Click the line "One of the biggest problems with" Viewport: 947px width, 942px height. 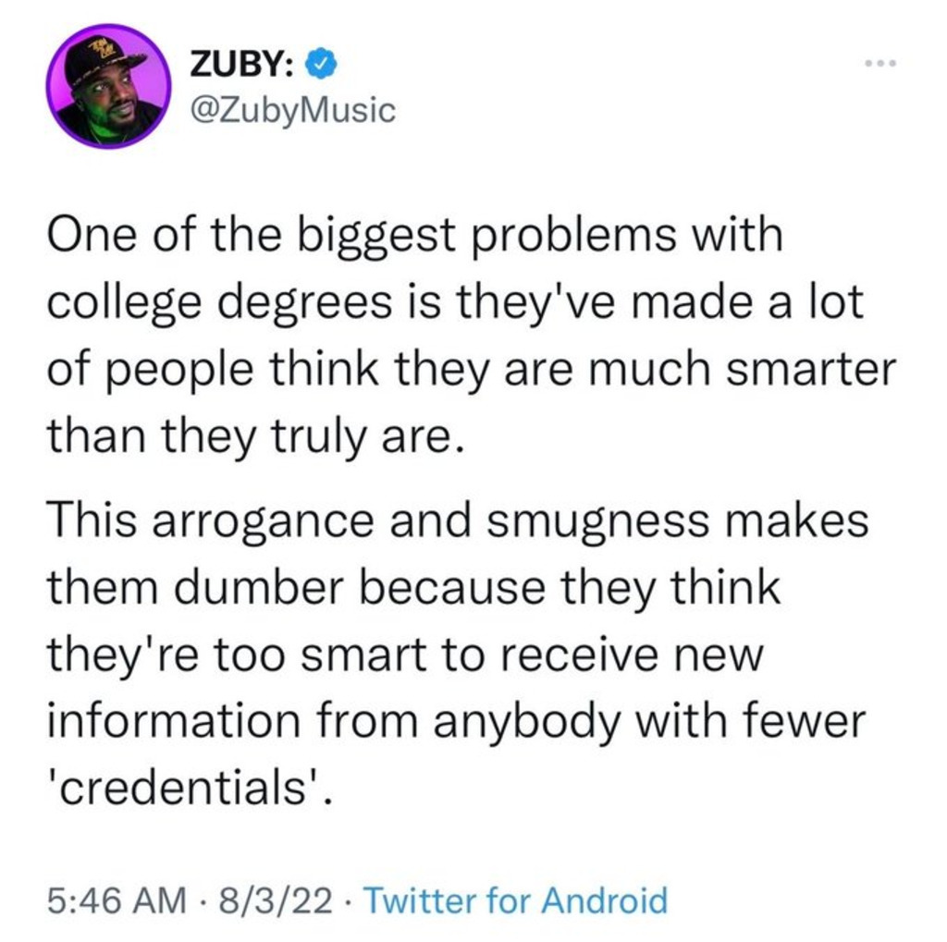(415, 236)
